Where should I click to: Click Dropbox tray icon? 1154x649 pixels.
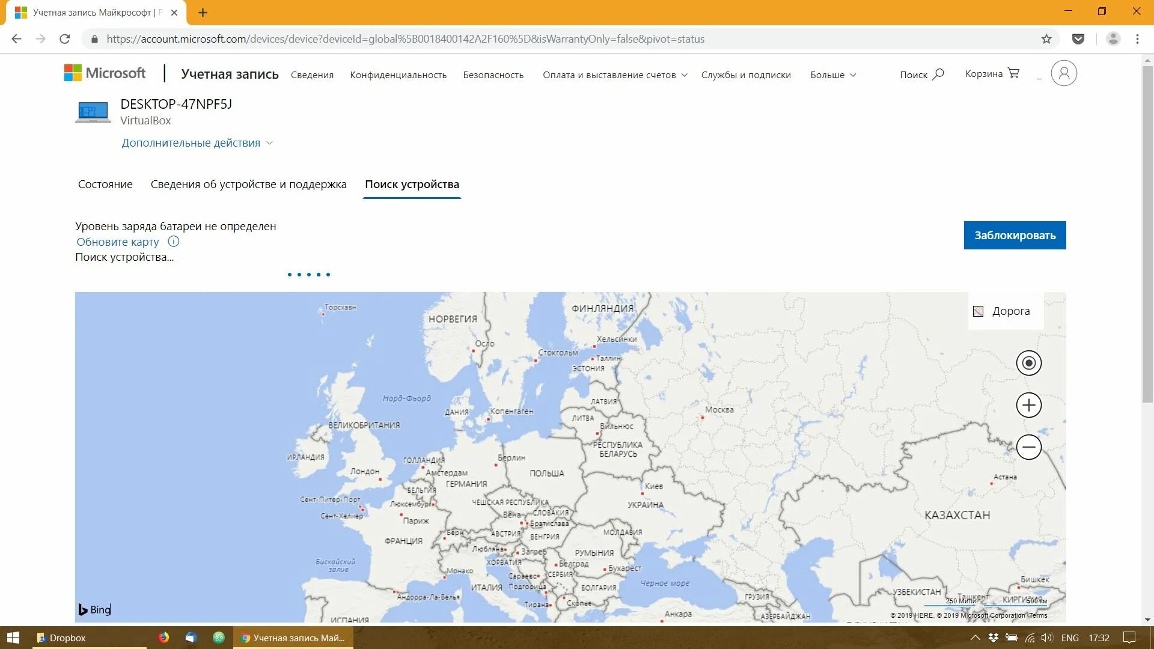click(994, 638)
